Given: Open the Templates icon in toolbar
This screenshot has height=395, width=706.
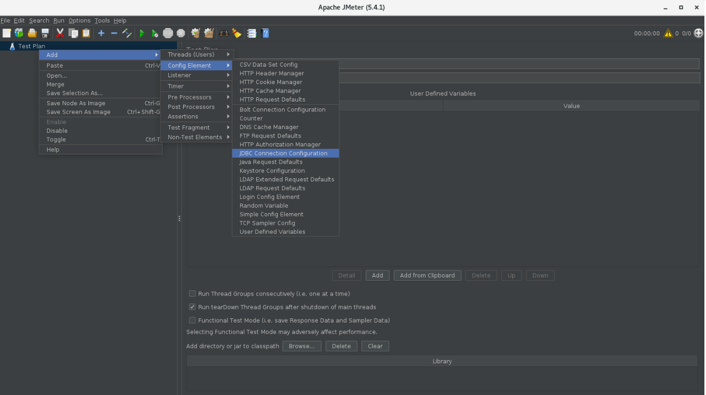Looking at the screenshot, I should click(x=19, y=33).
